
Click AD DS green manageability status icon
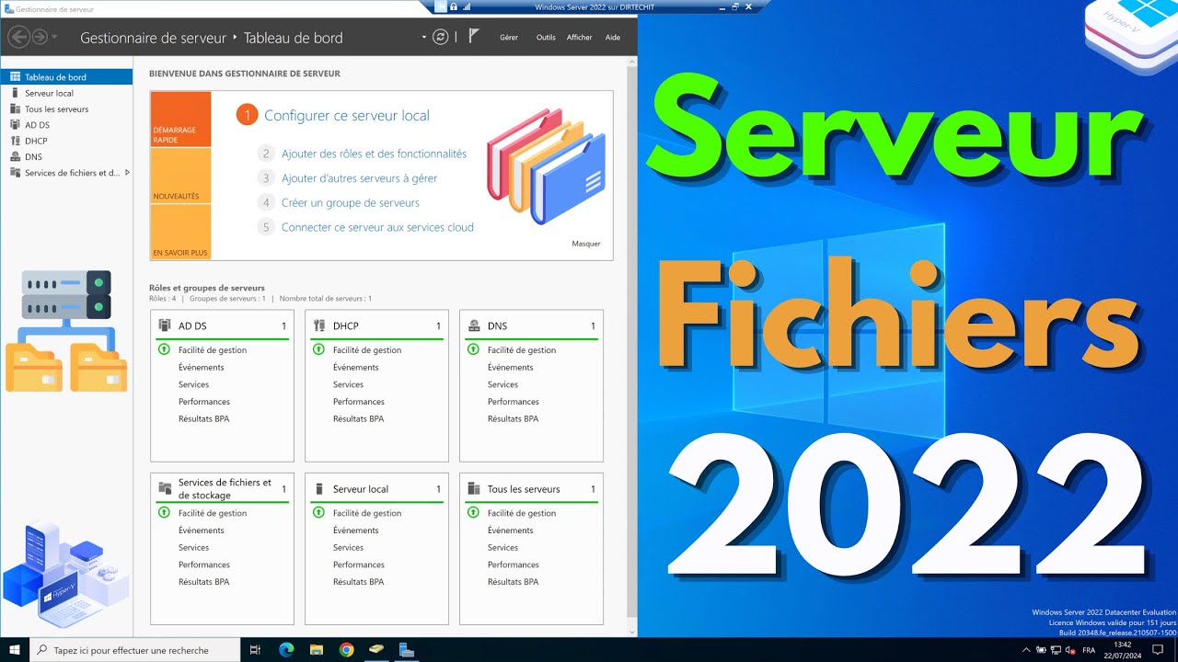pos(164,350)
